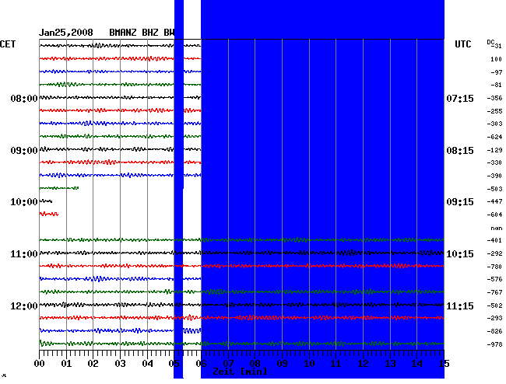Click the minute-axis tick label "02"
The height and width of the screenshot is (384, 506).
click(93, 364)
